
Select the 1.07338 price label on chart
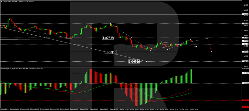coord(108,38)
